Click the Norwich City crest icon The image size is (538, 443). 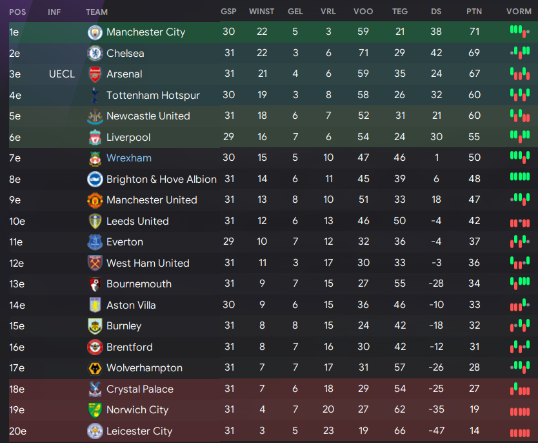[95, 410]
